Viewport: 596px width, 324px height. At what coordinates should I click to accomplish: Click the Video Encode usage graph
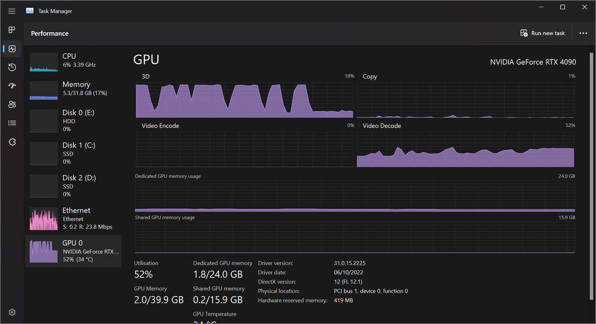tap(244, 149)
